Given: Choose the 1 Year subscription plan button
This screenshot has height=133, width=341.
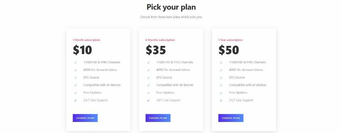Looking at the screenshot, I should click(231, 118).
